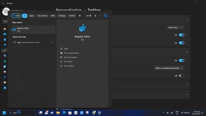
Task: Open the Windows Start button
Action: coord(4,113)
